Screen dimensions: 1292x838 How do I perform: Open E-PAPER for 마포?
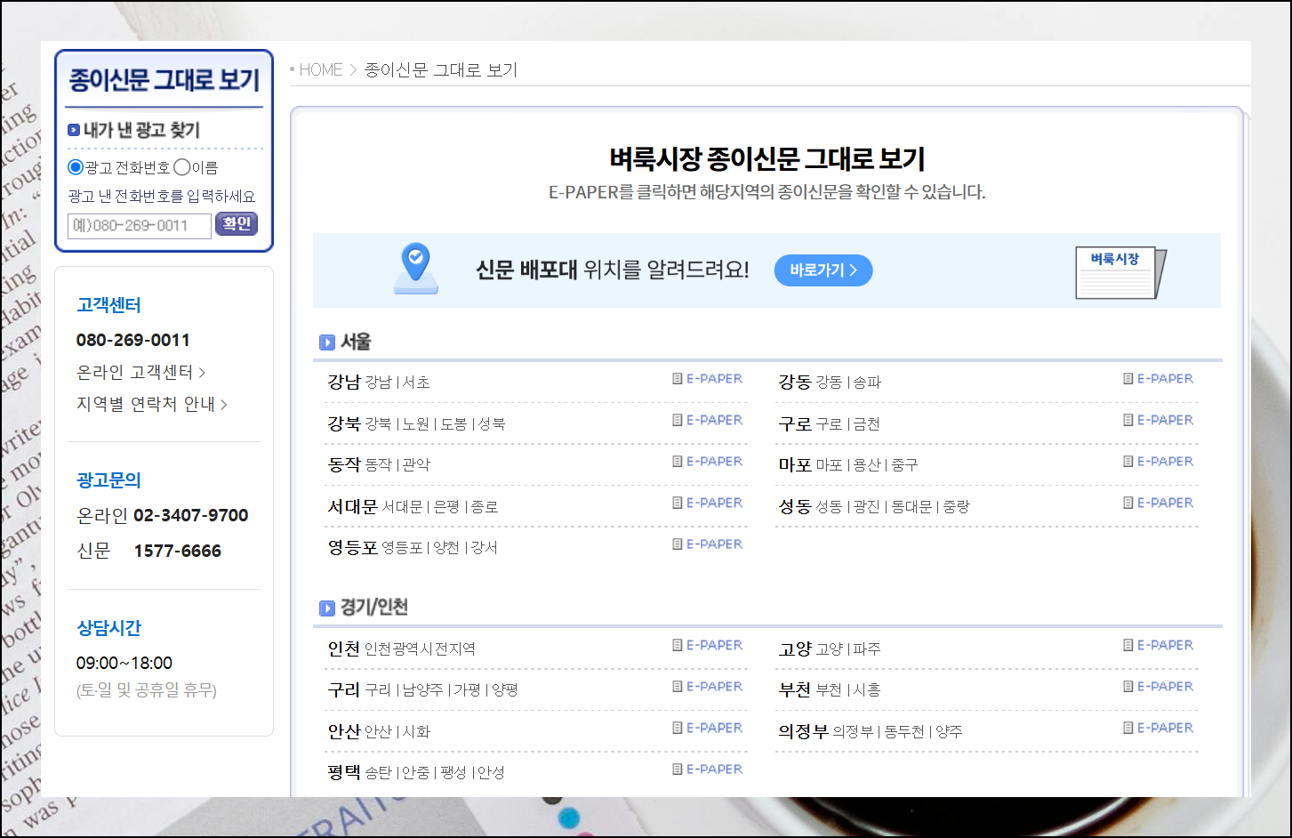[1159, 462]
